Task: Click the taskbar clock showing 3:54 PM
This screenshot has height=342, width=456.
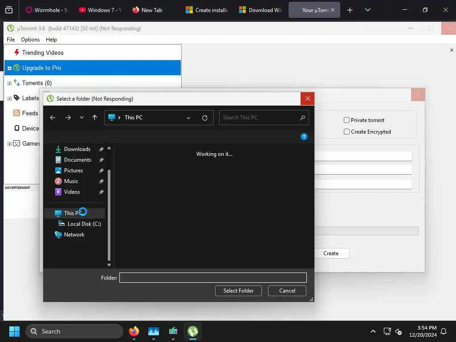Action: click(x=423, y=331)
